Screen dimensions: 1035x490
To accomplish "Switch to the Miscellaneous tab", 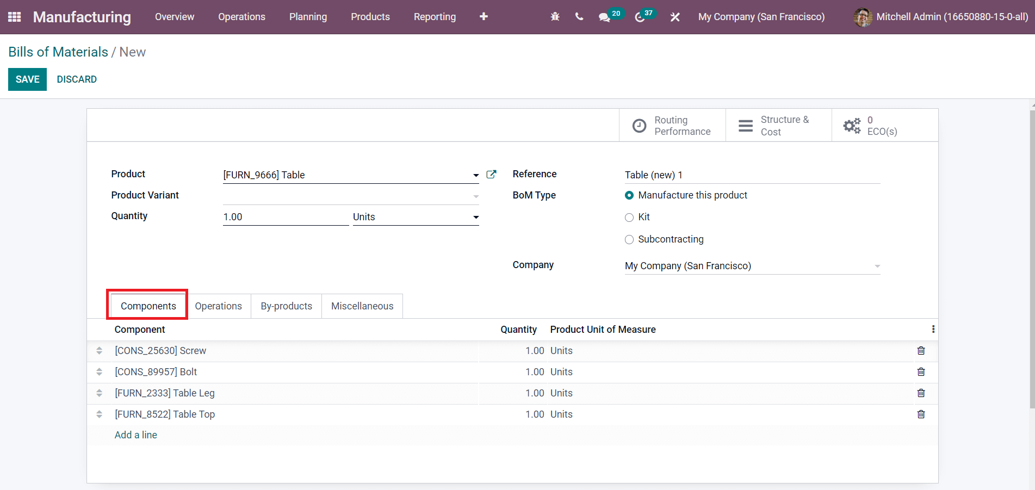I will click(x=362, y=306).
